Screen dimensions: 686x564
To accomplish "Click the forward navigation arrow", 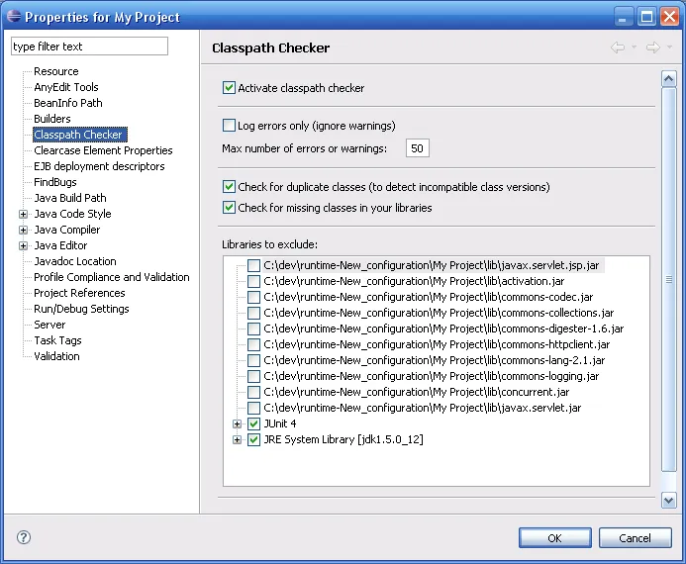I will (653, 47).
